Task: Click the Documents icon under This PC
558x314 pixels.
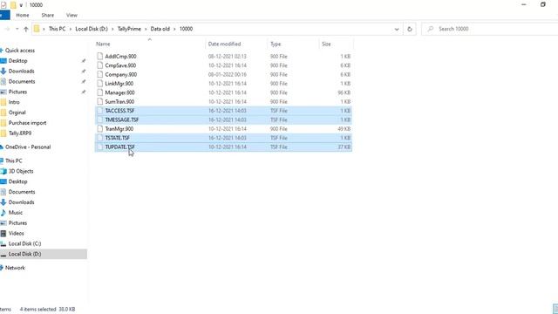Action: [x=3, y=192]
